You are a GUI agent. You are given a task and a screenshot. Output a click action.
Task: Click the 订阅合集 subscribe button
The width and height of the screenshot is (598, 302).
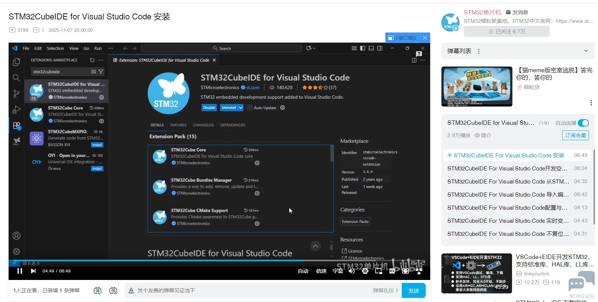pyautogui.click(x=576, y=135)
